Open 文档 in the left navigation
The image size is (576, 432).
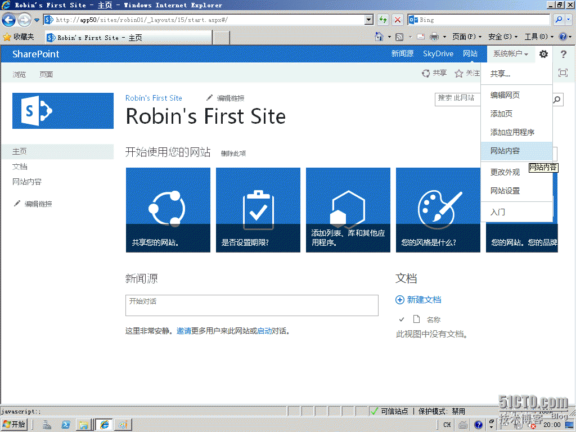coord(20,166)
